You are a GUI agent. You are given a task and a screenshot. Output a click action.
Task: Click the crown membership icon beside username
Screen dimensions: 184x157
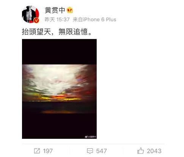[x=70, y=10]
